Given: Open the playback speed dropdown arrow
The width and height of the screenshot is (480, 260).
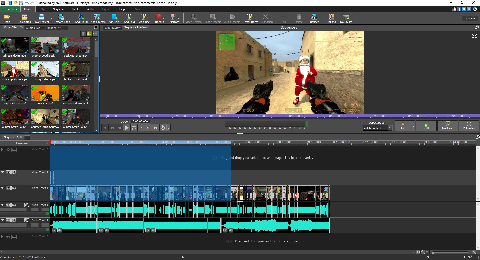Looking at the screenshot, I should pyautogui.click(x=169, y=128).
